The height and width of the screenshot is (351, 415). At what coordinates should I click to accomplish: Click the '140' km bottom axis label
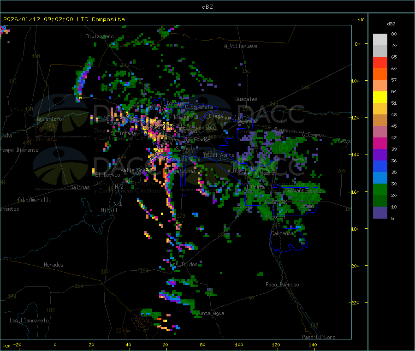313,345
